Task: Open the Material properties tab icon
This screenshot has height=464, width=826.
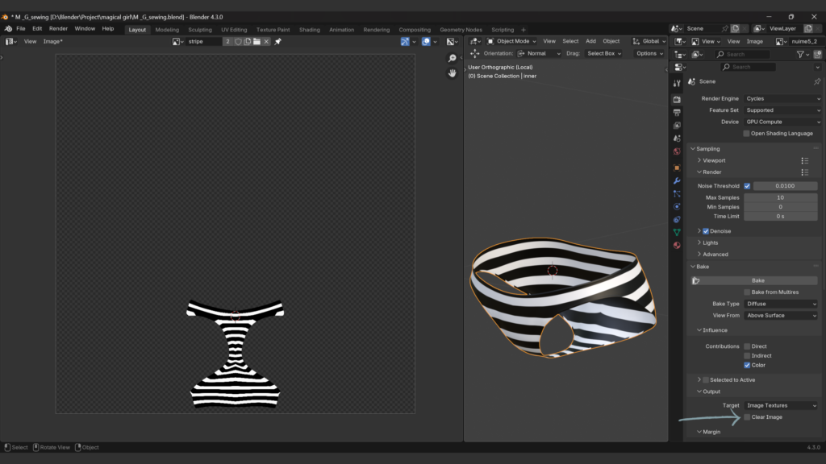Action: coord(677,245)
